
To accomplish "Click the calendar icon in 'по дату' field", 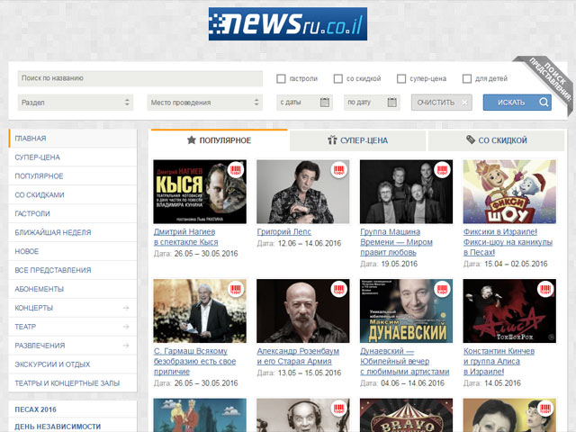I will point(392,102).
